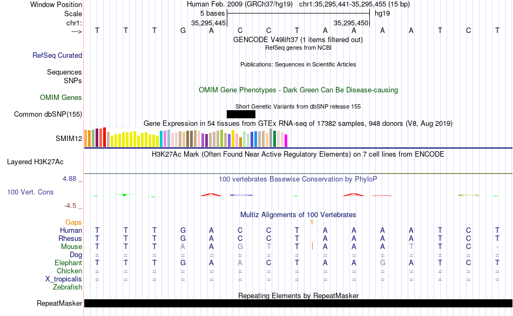
Task: Click '100 vertebrates Basewise Conservation by PhyloP' title
Action: [x=298, y=179]
